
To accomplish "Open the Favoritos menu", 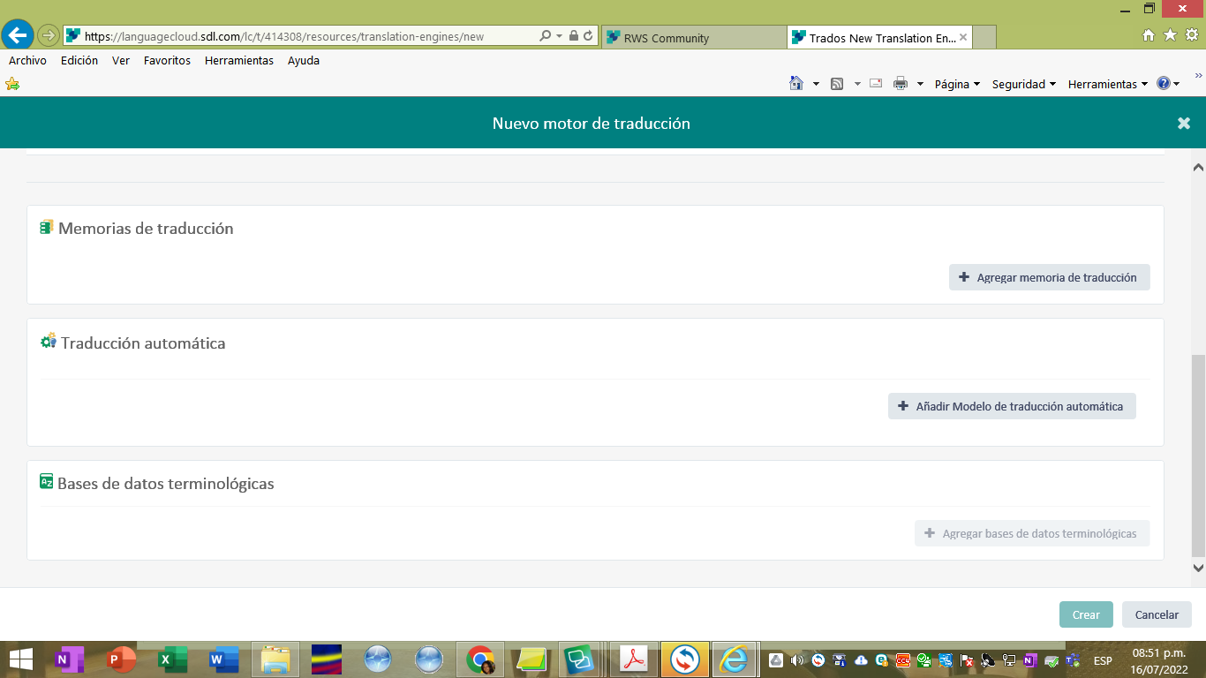I will [x=167, y=61].
